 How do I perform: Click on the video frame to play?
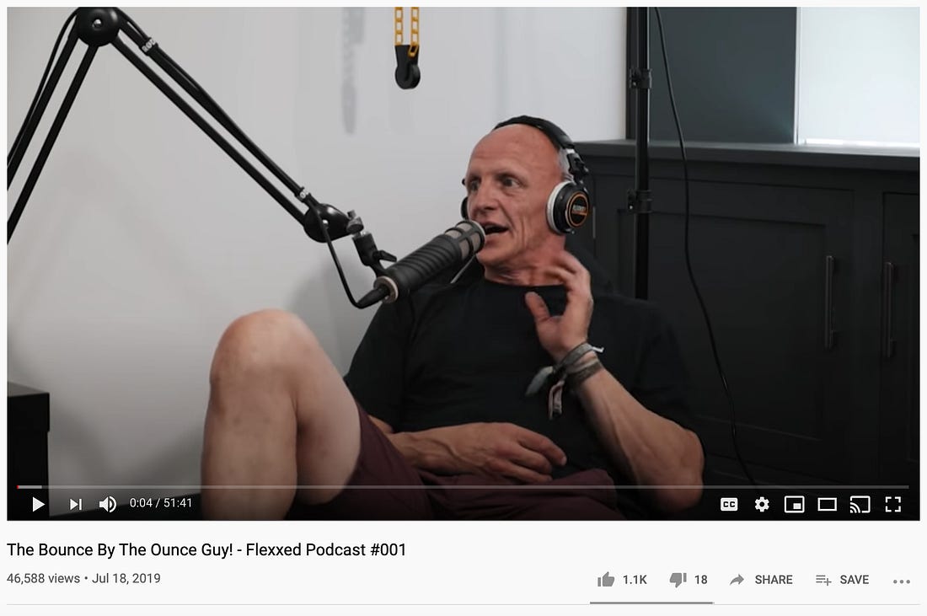(463, 249)
